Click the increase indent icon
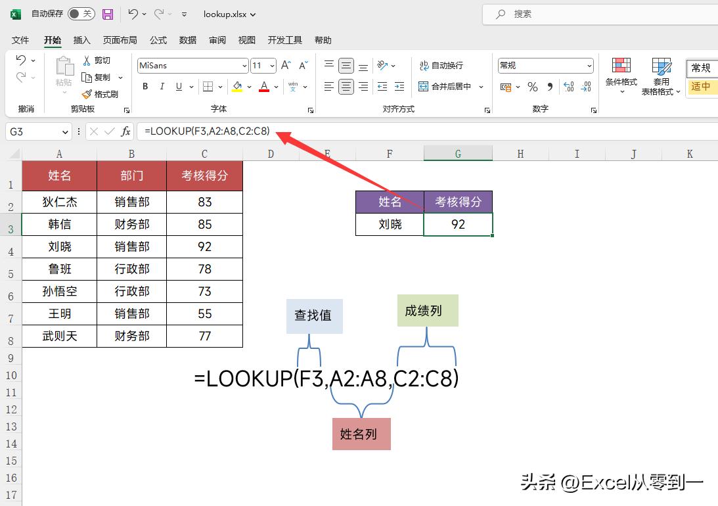 [x=399, y=86]
